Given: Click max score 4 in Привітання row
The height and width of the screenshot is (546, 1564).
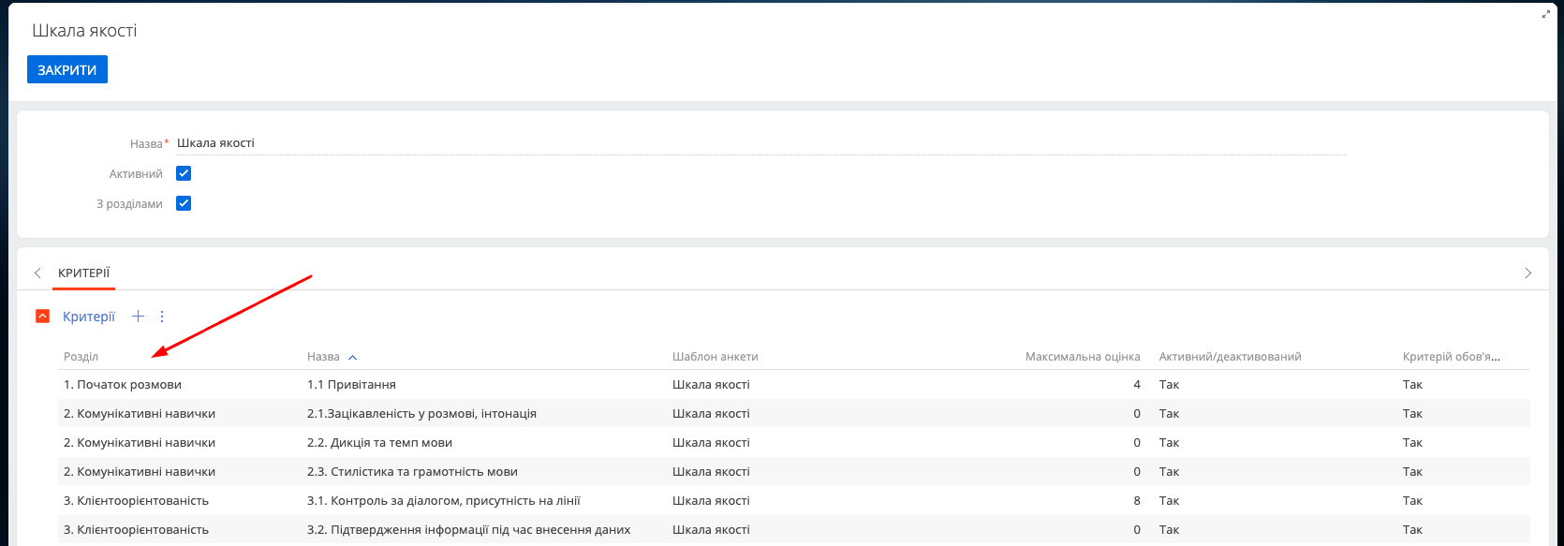Looking at the screenshot, I should tap(1137, 385).
